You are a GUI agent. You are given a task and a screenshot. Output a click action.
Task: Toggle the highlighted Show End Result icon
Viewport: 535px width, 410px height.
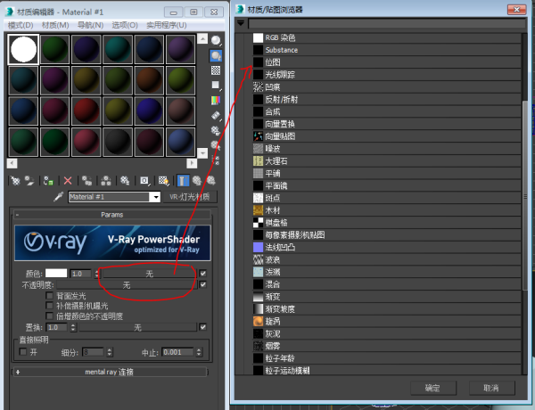[x=183, y=180]
